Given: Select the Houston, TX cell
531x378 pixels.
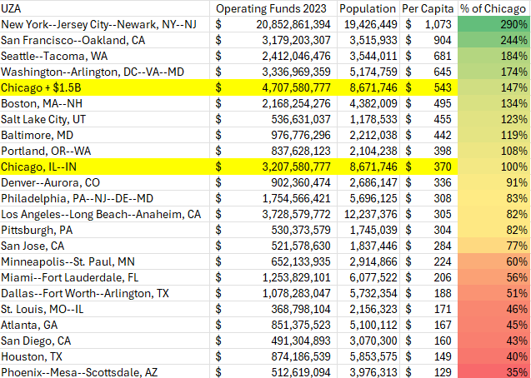Looking at the screenshot, I should click(x=105, y=356).
